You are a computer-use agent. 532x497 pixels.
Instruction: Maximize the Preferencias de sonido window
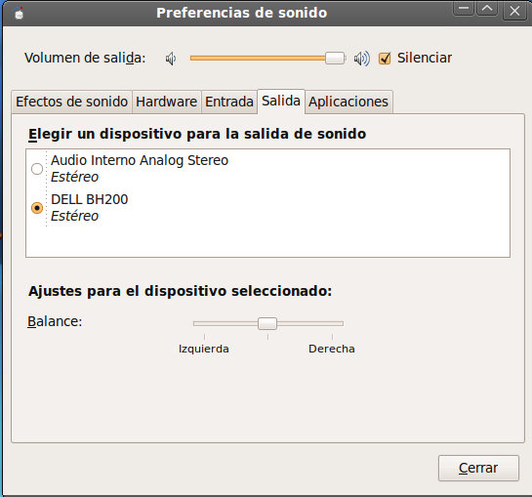tap(487, 9)
